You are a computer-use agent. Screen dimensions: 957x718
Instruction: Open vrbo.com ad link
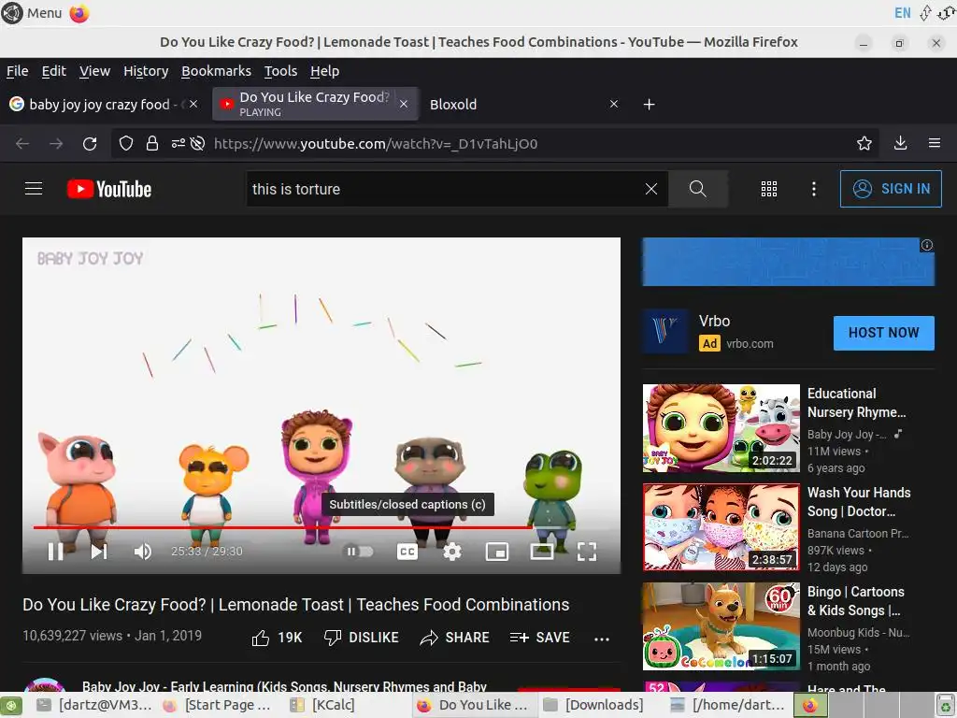point(750,344)
